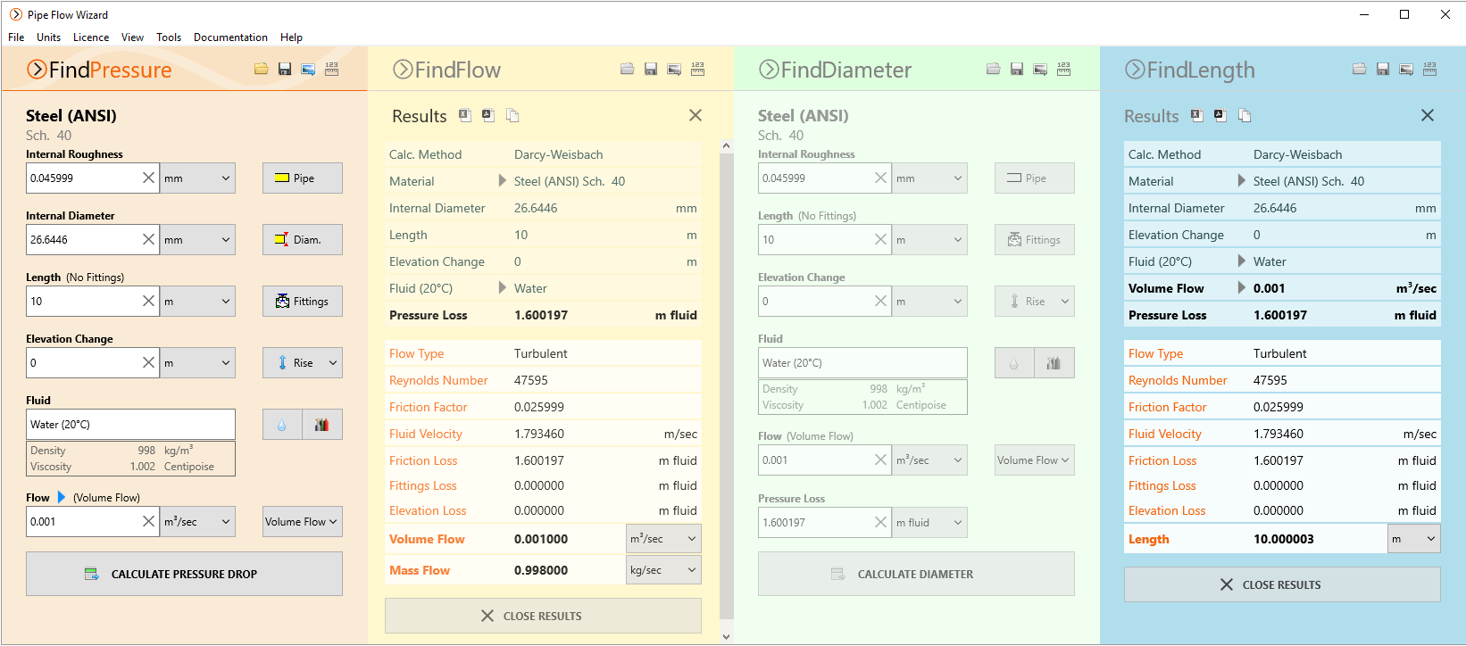
Task: Expand the Flow arrow in FindPressure
Action: [x=62, y=497]
